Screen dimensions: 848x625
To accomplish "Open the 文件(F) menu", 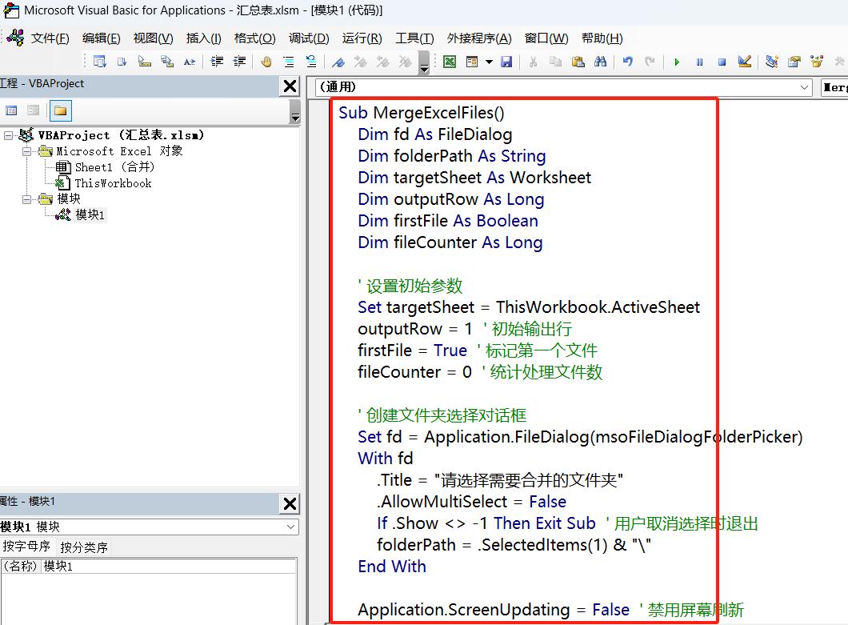I will pos(50,38).
